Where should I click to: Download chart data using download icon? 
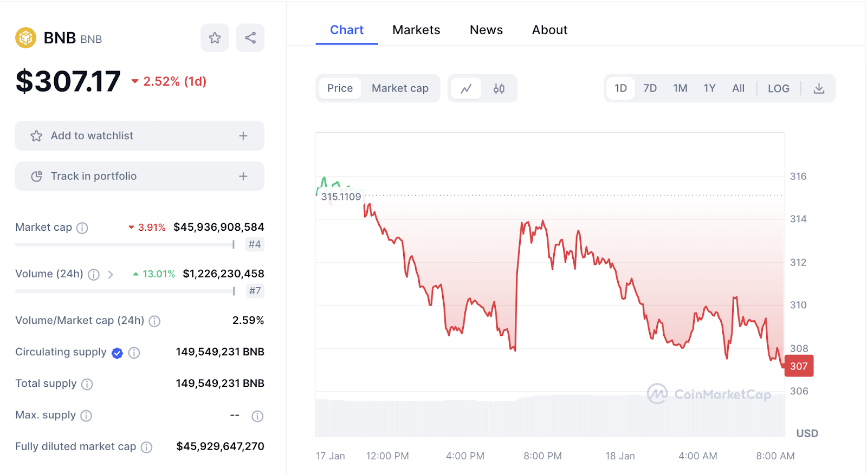pos(819,88)
